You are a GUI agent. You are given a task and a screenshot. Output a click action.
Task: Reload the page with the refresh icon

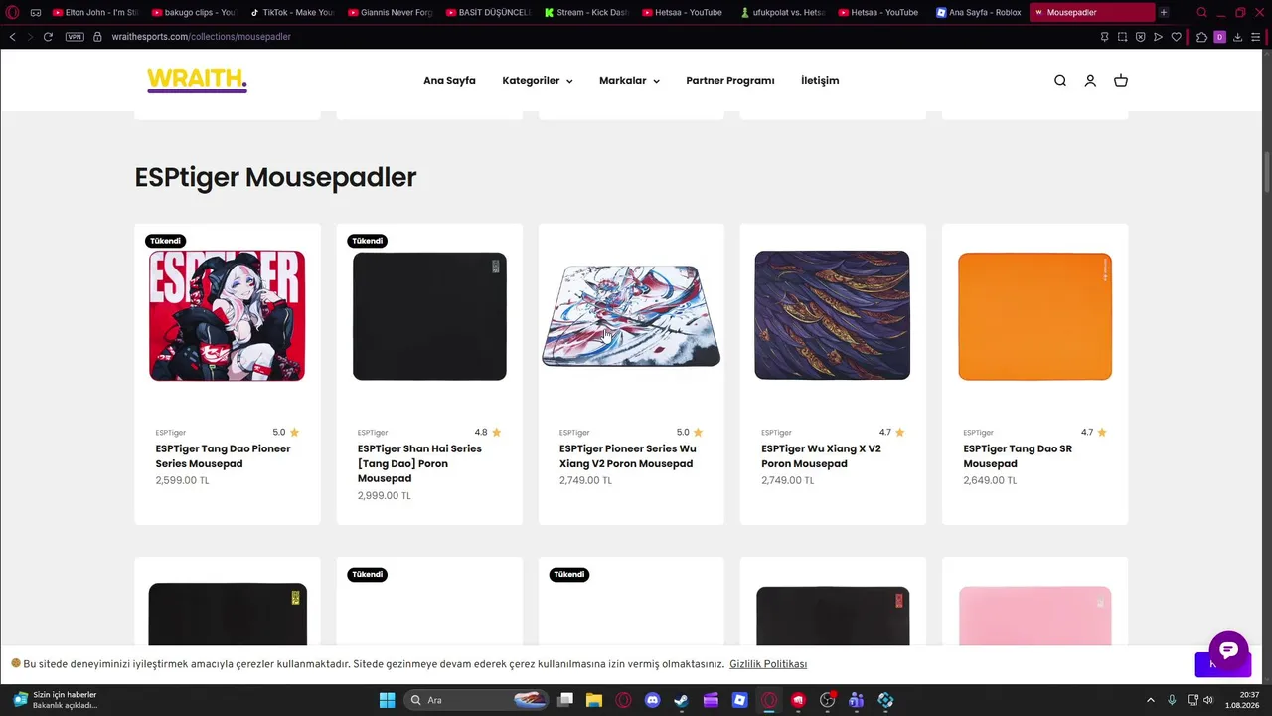click(x=48, y=37)
